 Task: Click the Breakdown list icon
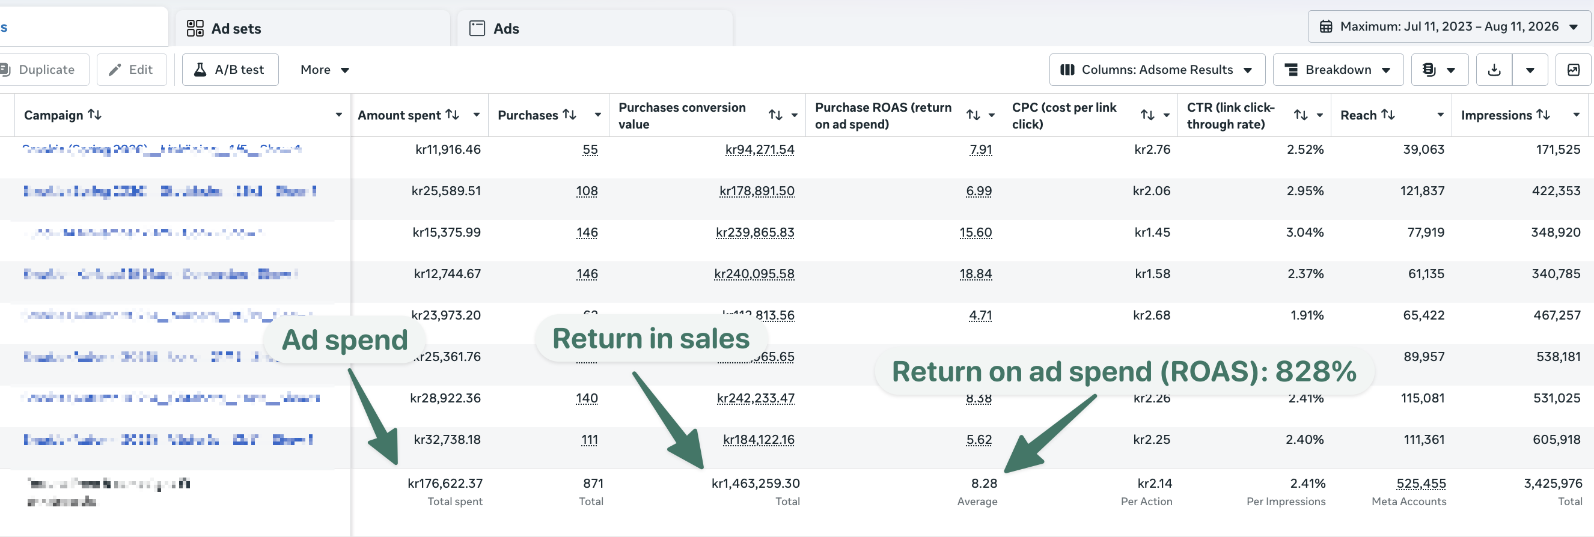1292,70
